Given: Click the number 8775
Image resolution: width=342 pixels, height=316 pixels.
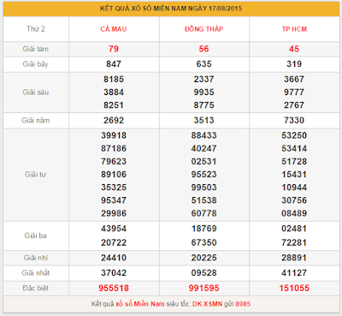Looking at the screenshot, I should click(x=203, y=105).
